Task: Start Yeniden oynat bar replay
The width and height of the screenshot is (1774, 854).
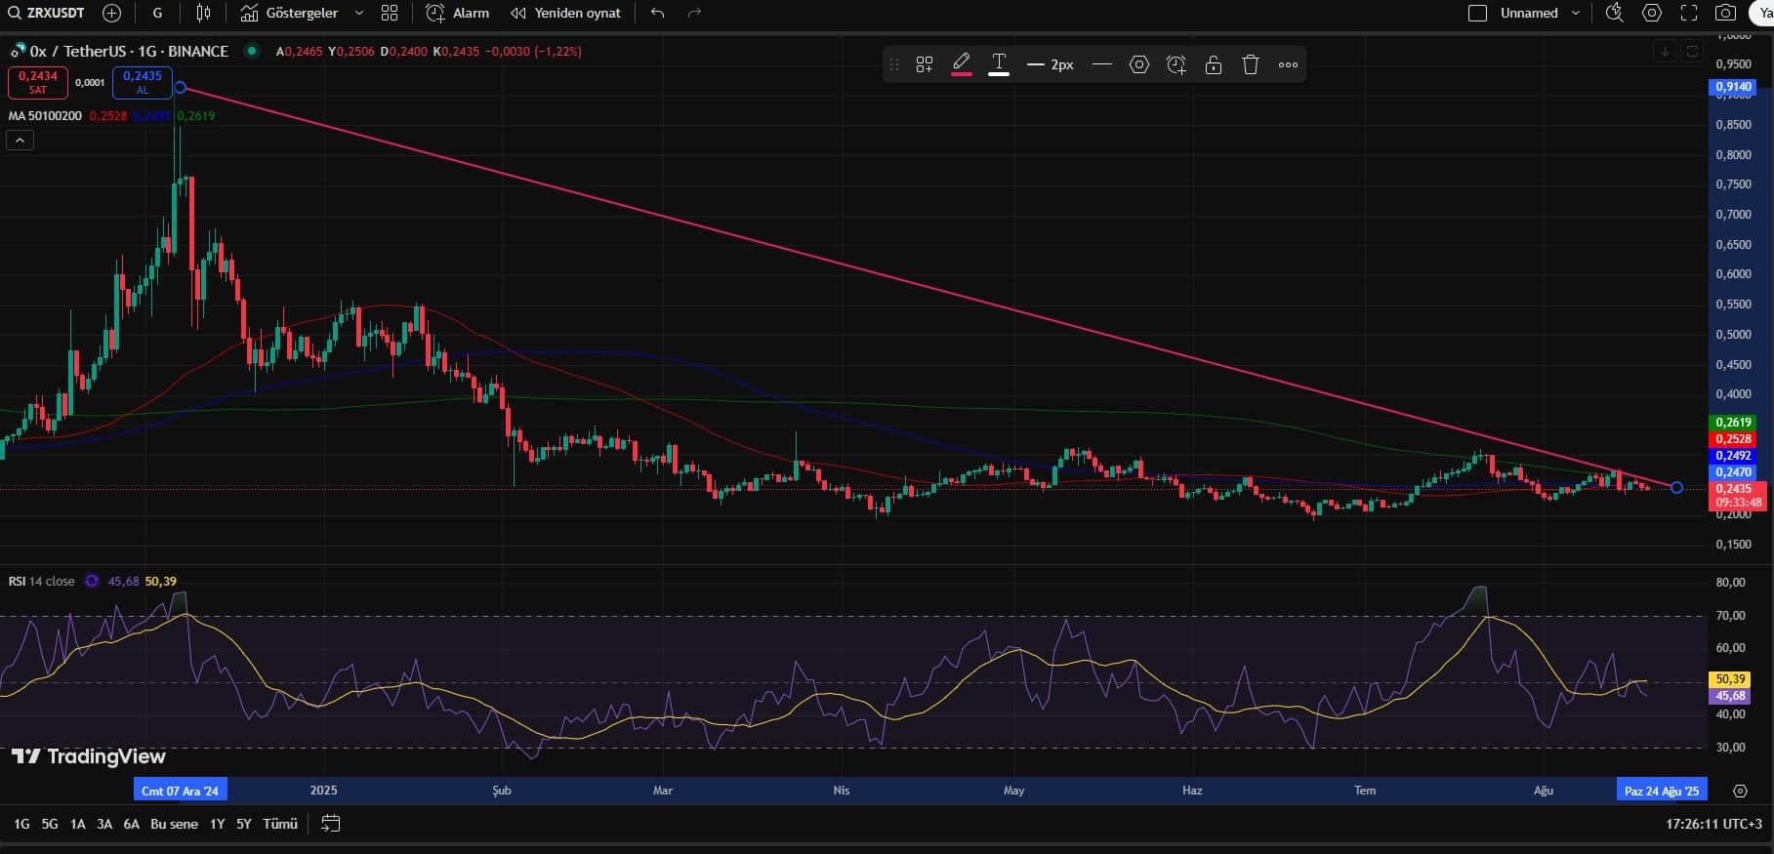Action: coord(565,13)
